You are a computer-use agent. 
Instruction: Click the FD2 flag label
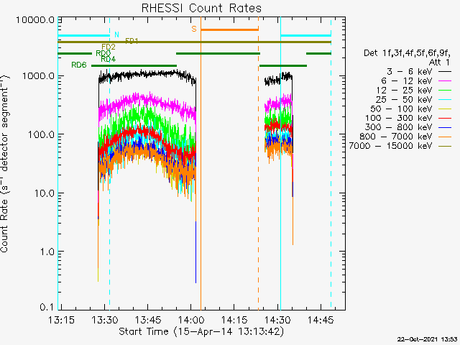(109, 47)
